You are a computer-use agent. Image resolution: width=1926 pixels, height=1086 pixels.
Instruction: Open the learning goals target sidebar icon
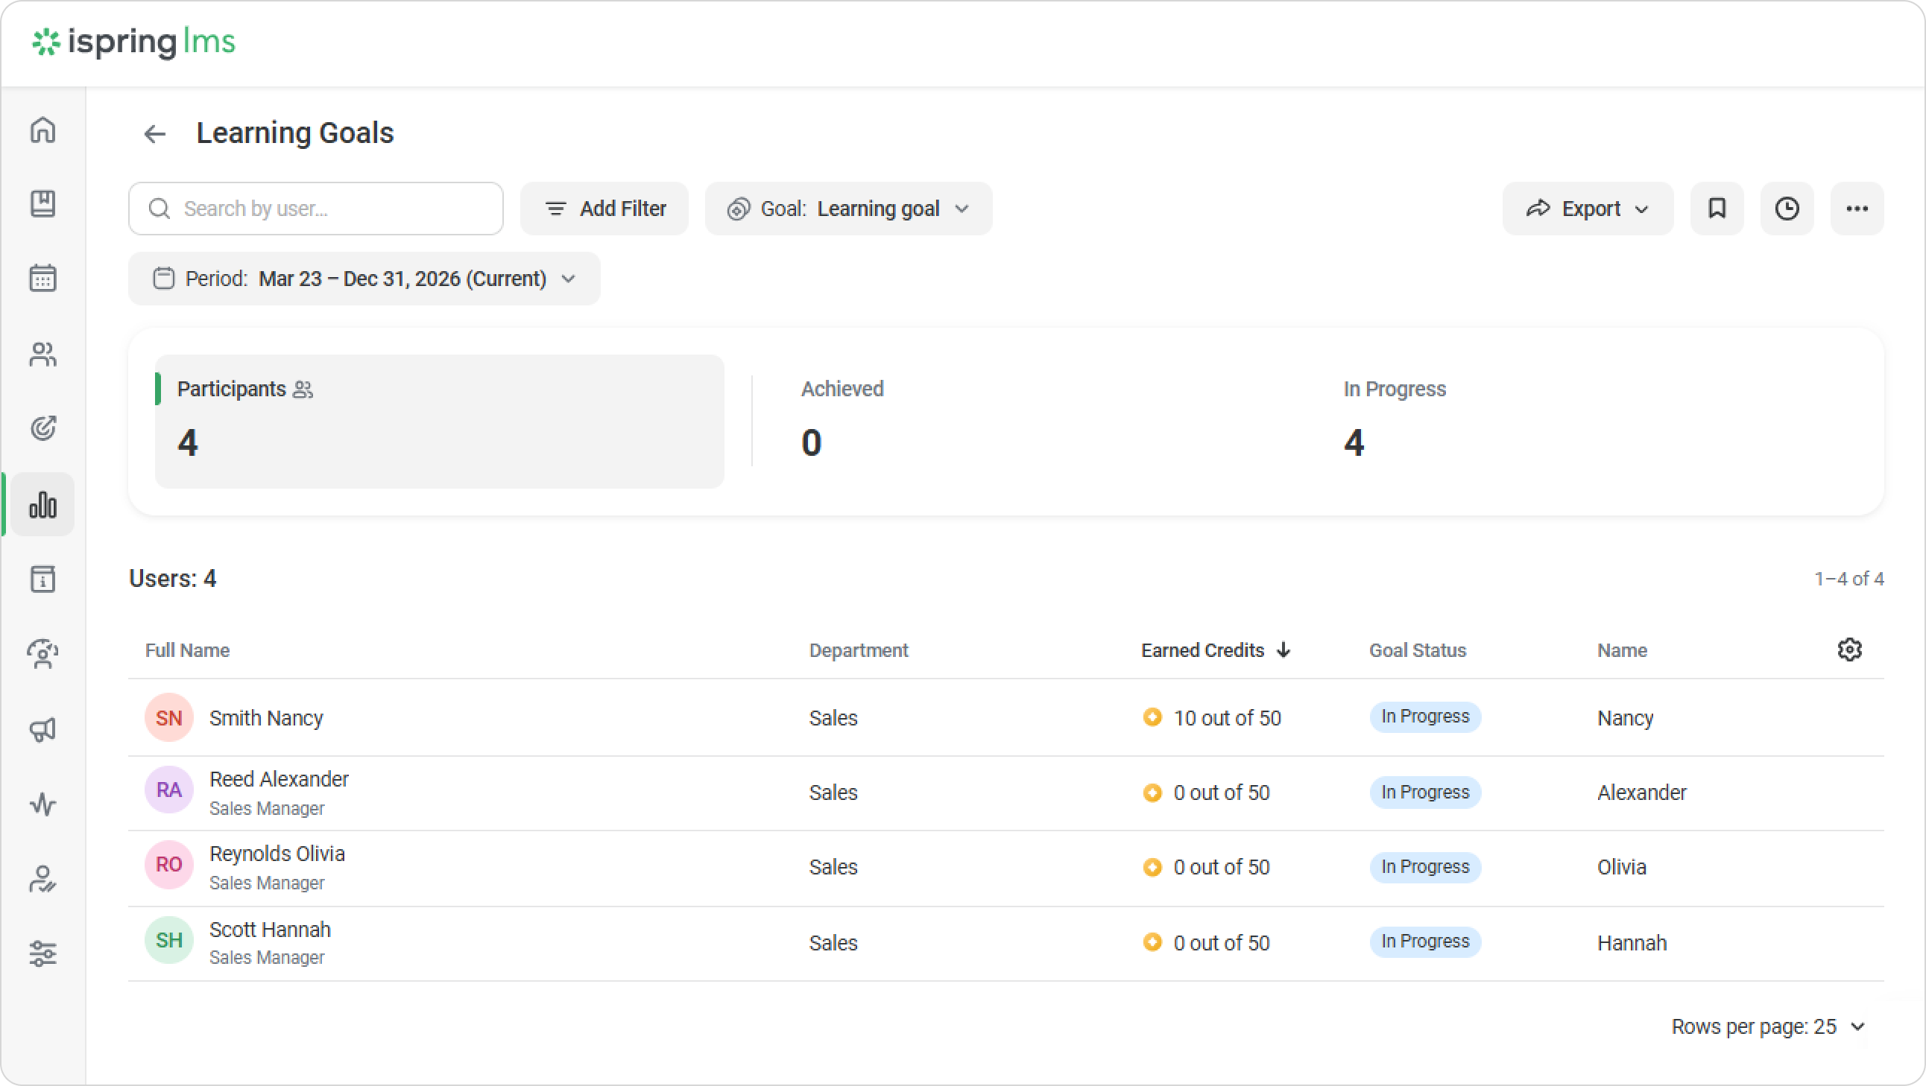42,428
